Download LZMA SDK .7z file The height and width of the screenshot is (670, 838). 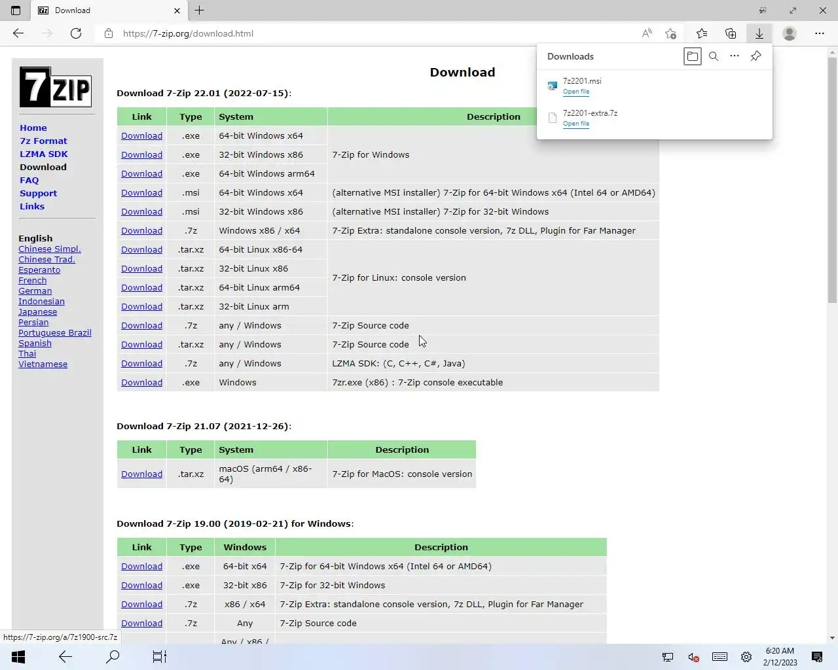pos(141,363)
